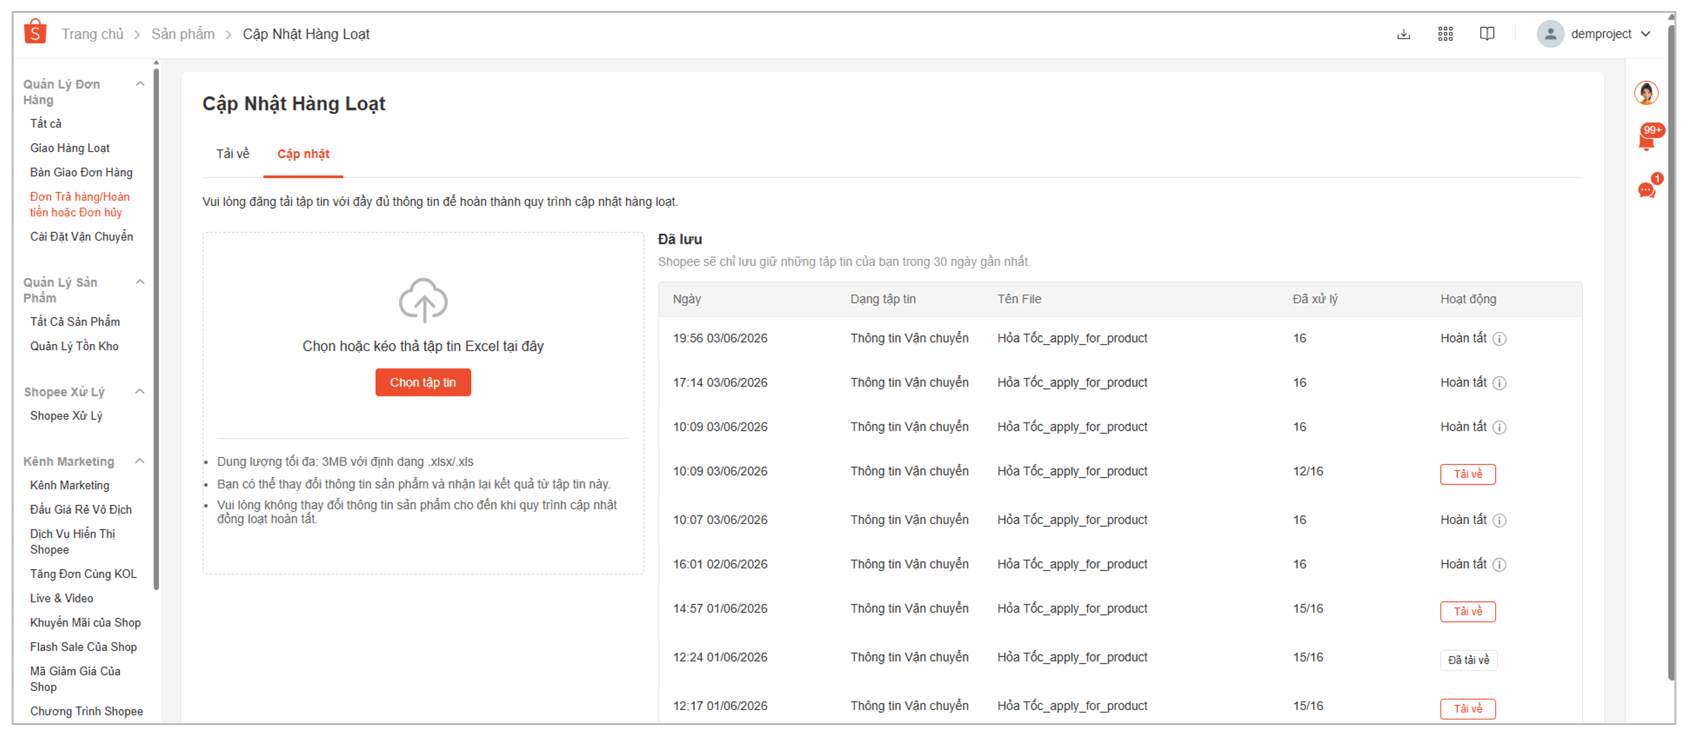
Task: Open Chương Trình Shopee menu item
Action: tap(87, 711)
